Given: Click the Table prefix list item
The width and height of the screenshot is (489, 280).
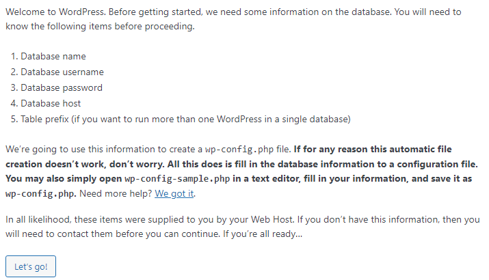Looking at the screenshot, I should point(185,120).
